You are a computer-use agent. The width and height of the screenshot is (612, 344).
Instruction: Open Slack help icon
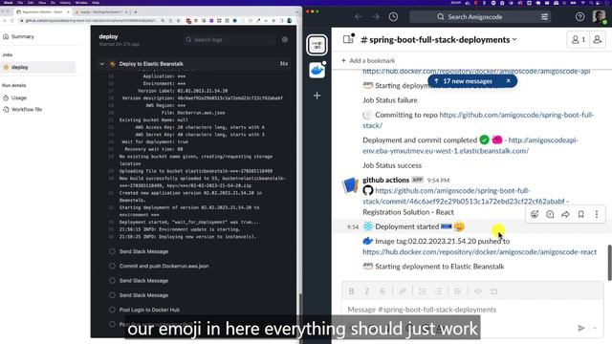[580, 17]
